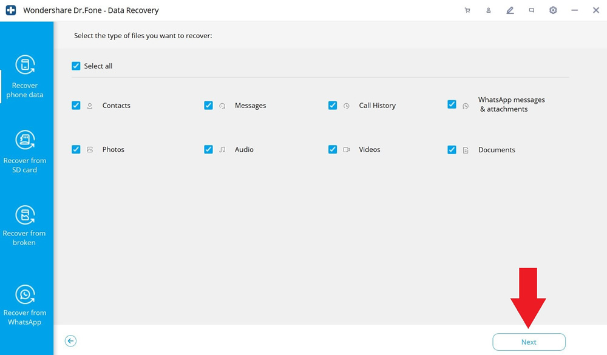Image resolution: width=607 pixels, height=355 pixels.
Task: Uncheck WhatsApp messages & attachments checkbox
Action: pos(452,104)
